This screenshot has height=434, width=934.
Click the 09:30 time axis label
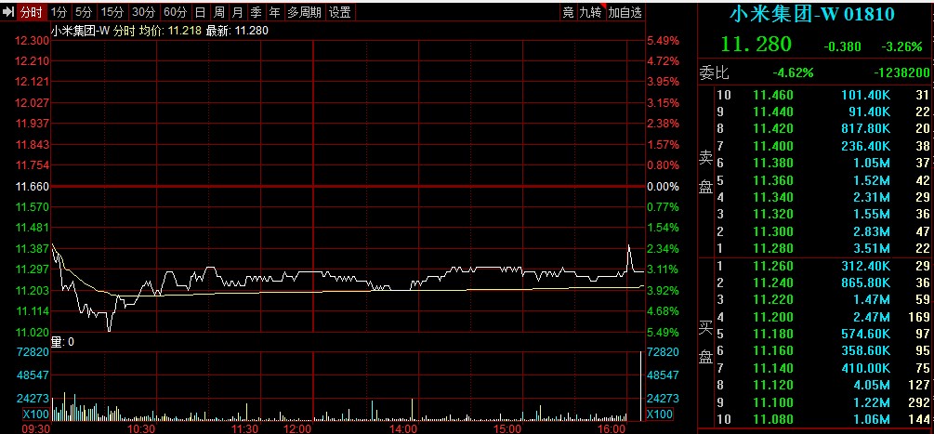point(36,428)
